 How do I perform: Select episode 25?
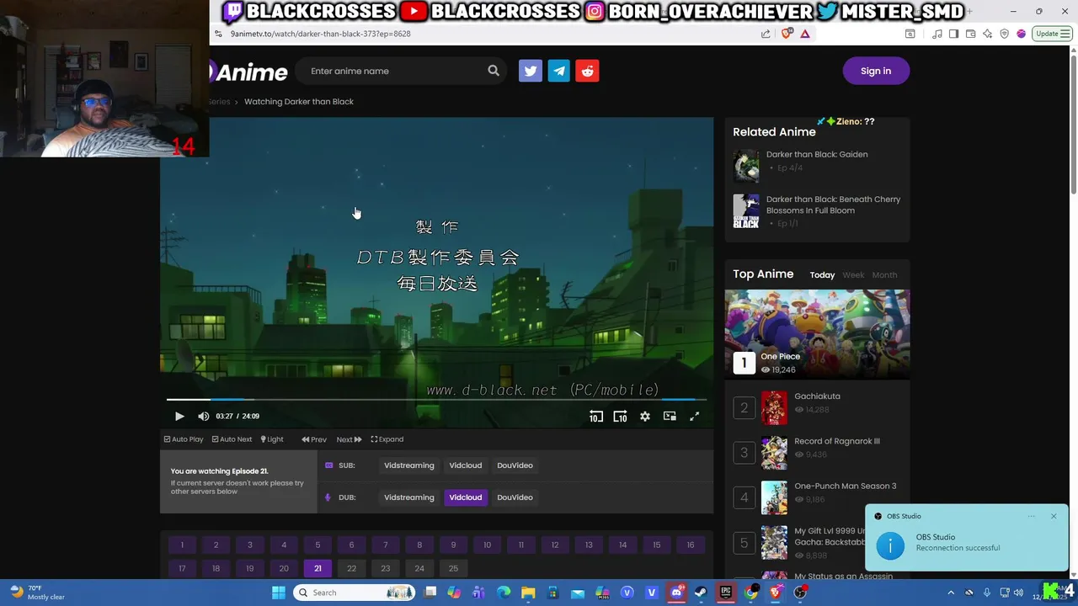tap(453, 568)
